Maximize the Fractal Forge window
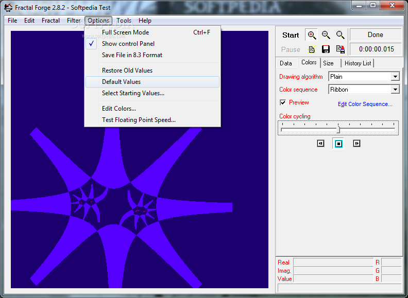The width and height of the screenshot is (408, 298). click(373, 6)
